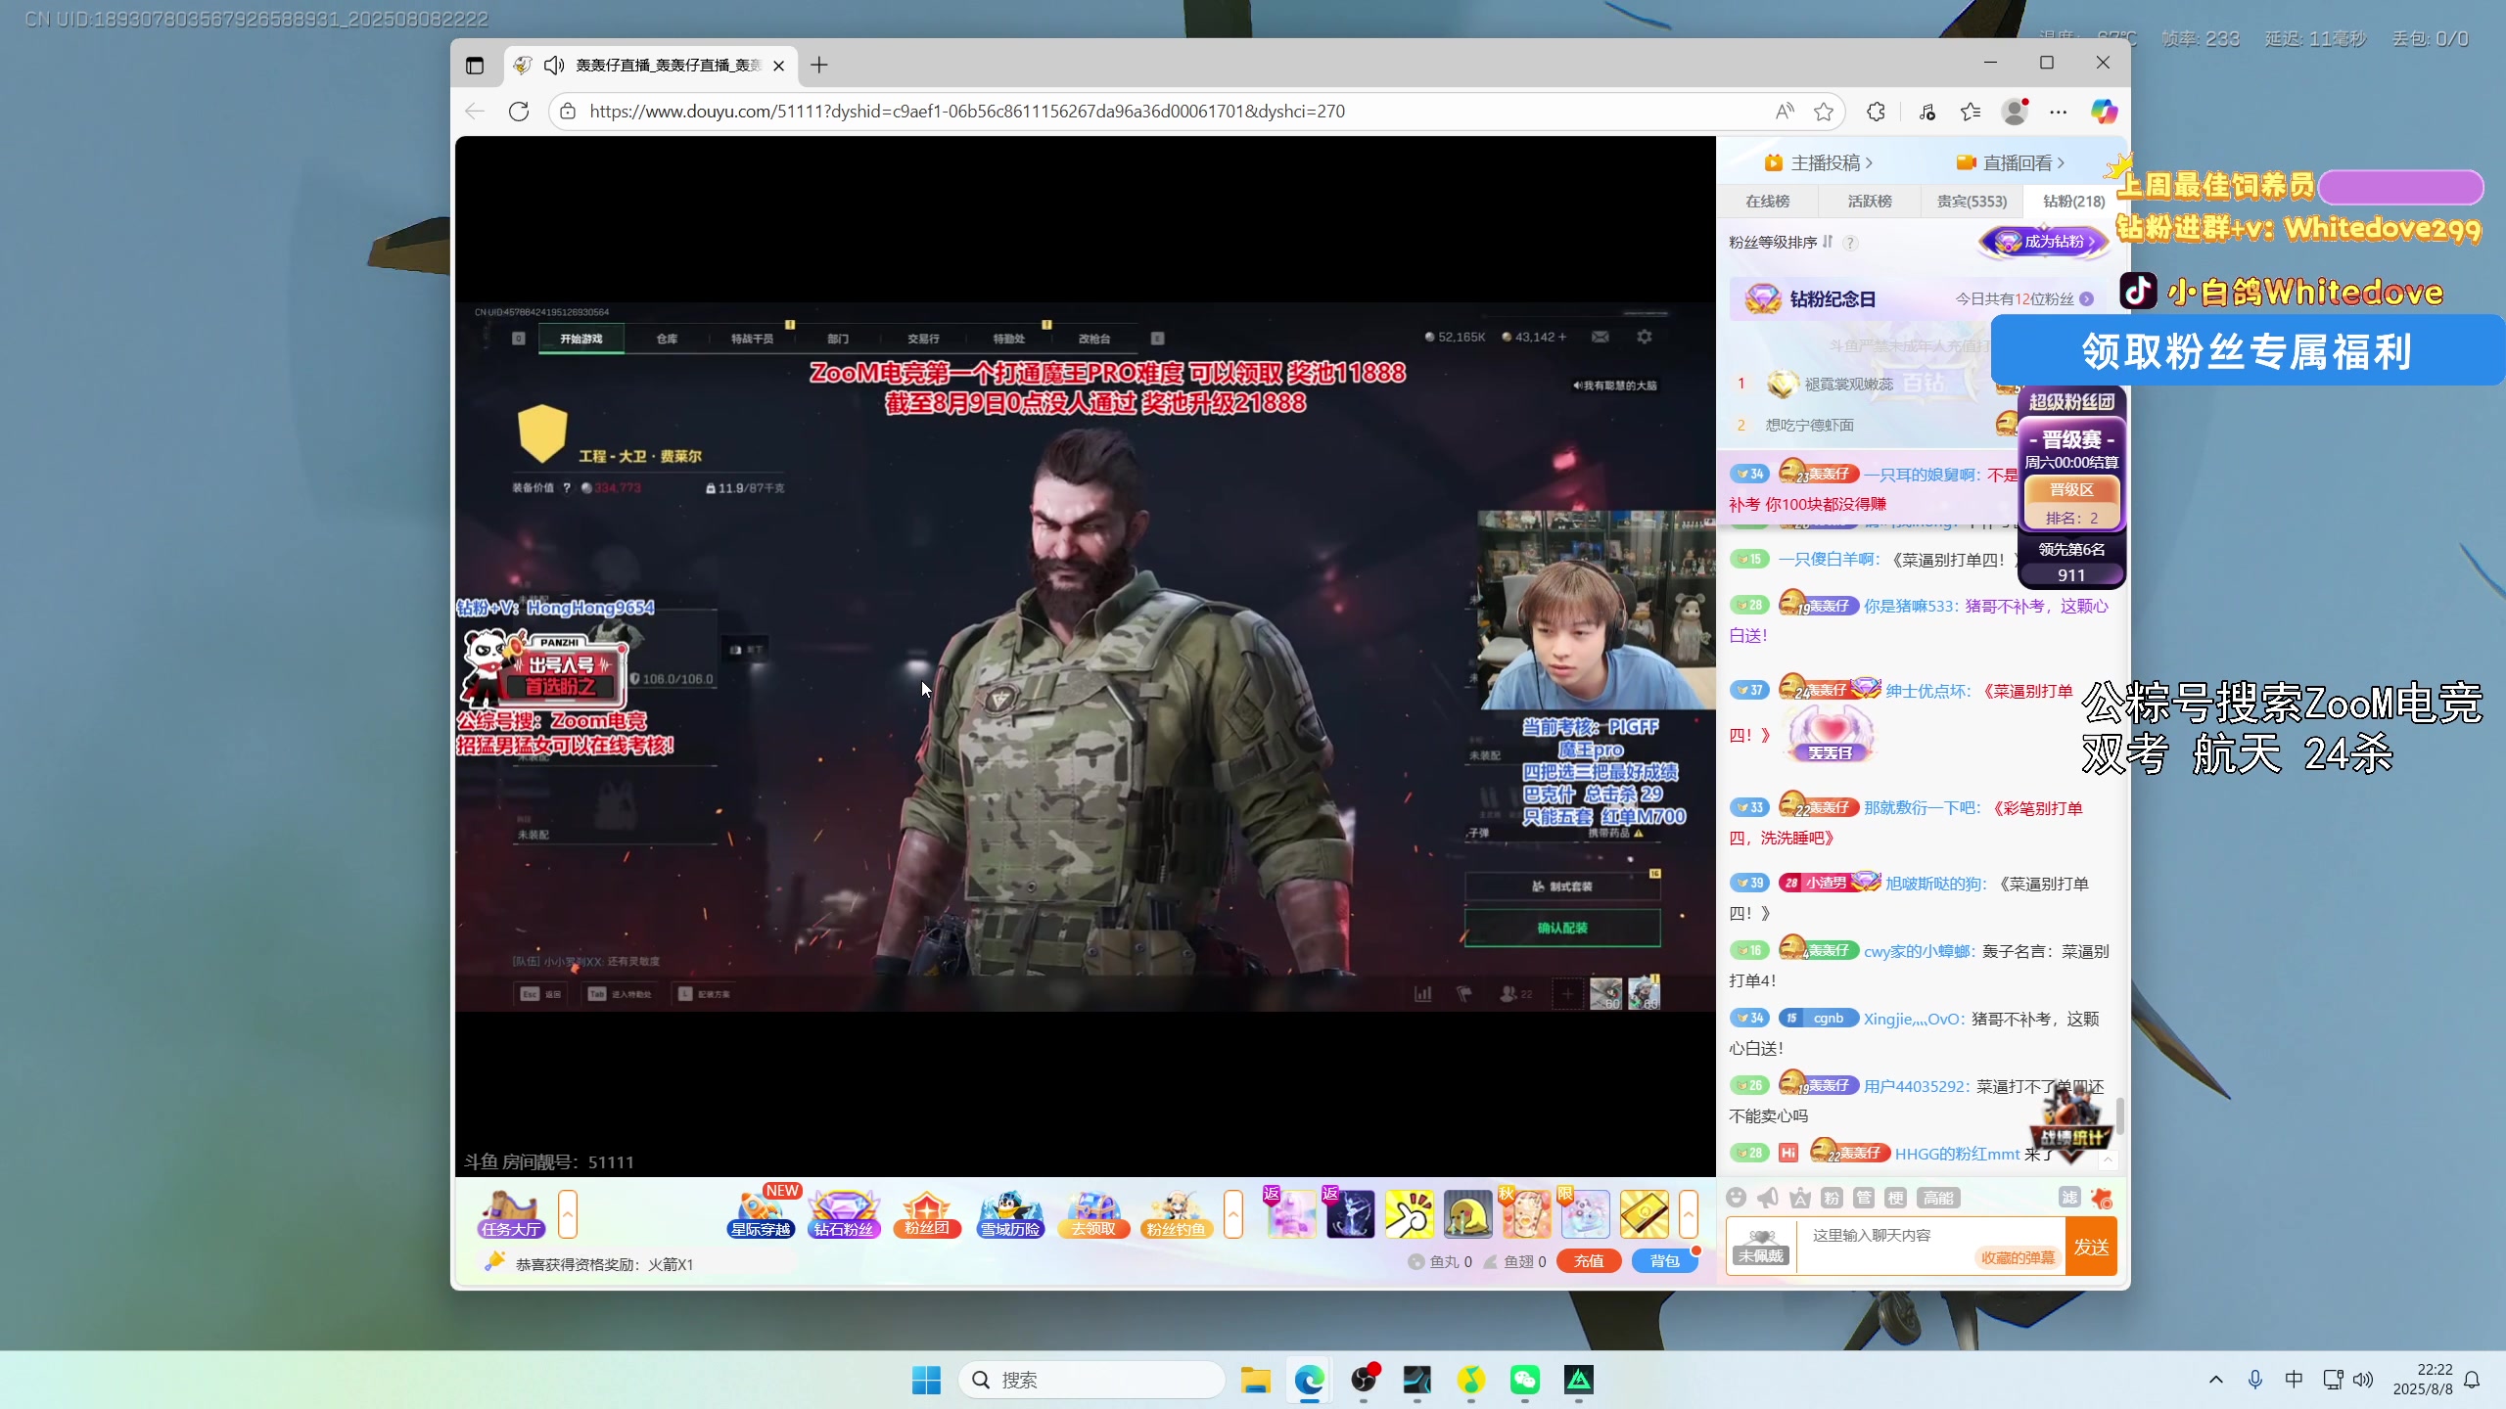Open Edge settings and more menu
2506x1409 pixels.
[2059, 112]
